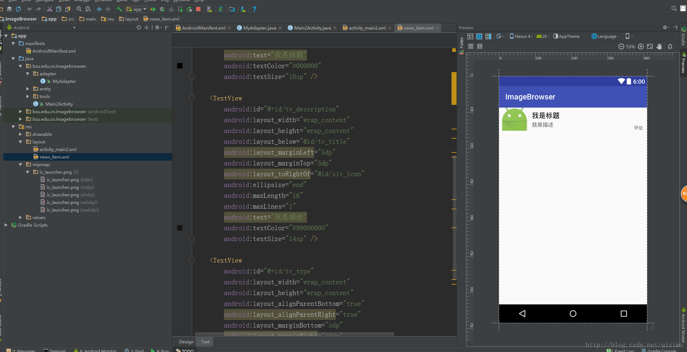Open the AVD Manager icon
Viewport: 687px width, 352px height.
click(209, 9)
